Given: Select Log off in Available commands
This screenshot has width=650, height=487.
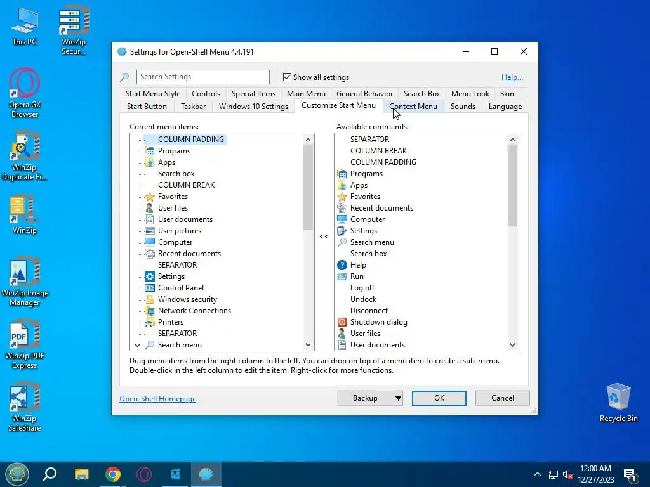Looking at the screenshot, I should 362,288.
